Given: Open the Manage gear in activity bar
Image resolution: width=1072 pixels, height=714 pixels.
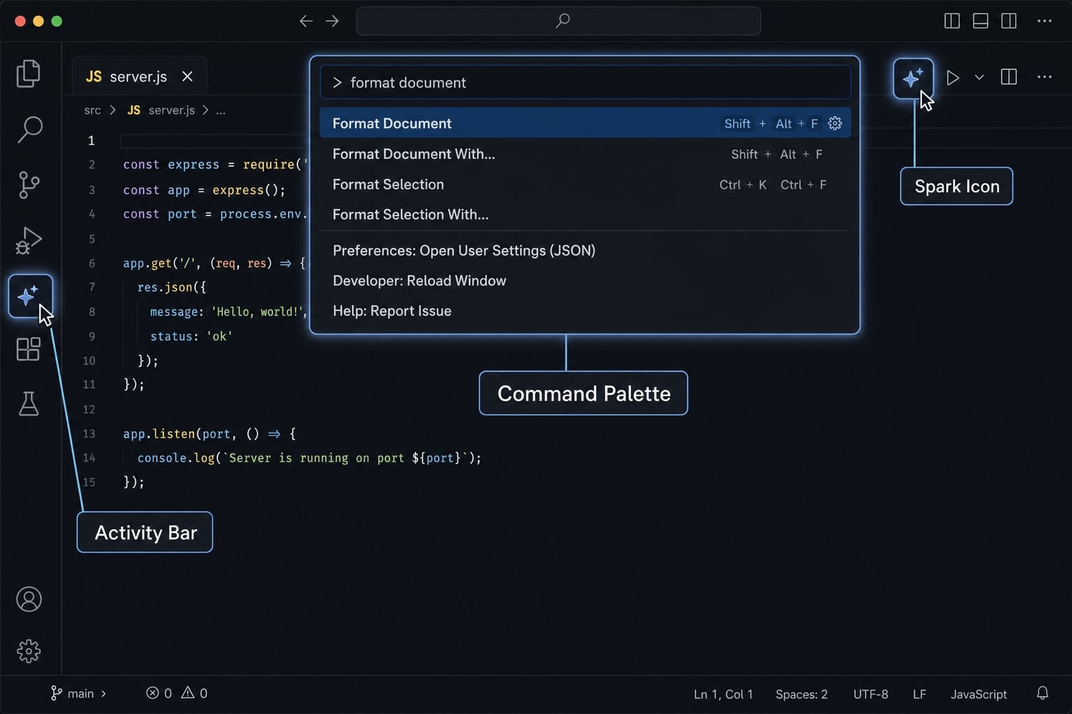Looking at the screenshot, I should point(29,651).
